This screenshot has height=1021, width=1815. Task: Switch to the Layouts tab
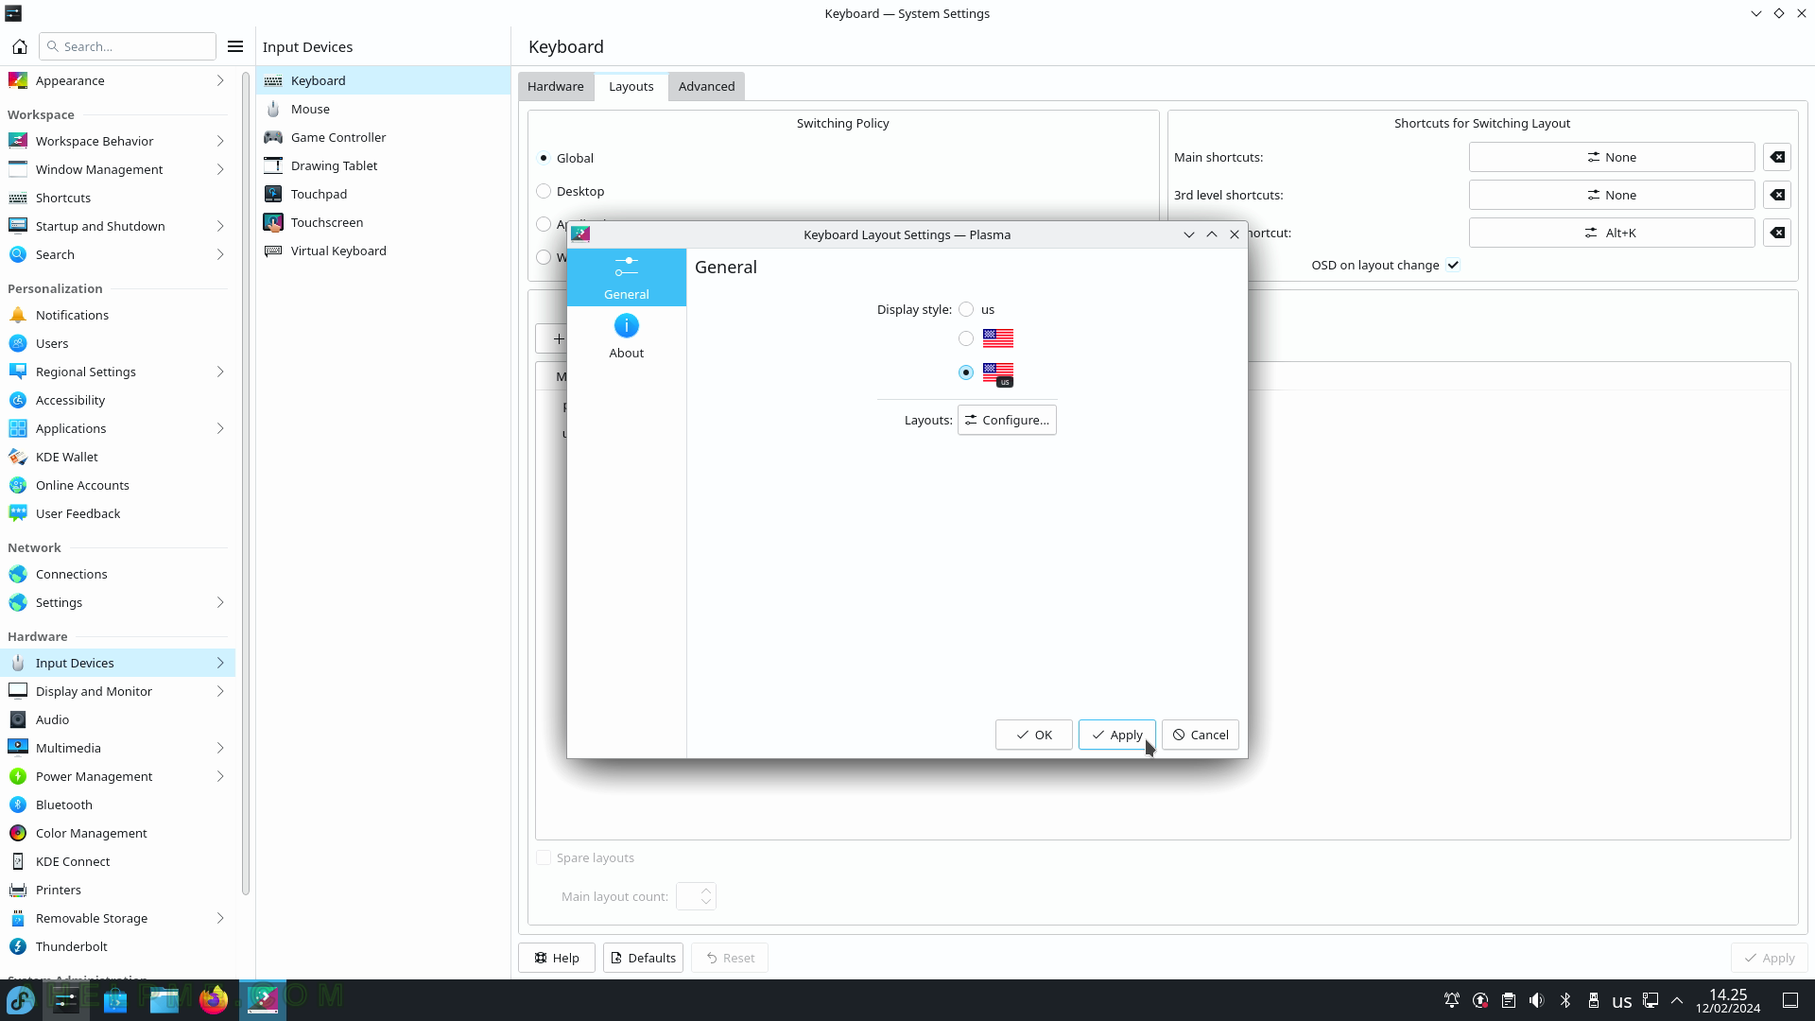click(x=631, y=86)
